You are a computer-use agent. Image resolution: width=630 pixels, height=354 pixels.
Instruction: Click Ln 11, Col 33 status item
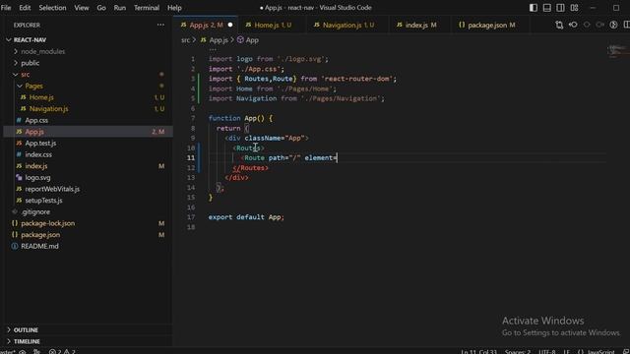click(x=479, y=352)
